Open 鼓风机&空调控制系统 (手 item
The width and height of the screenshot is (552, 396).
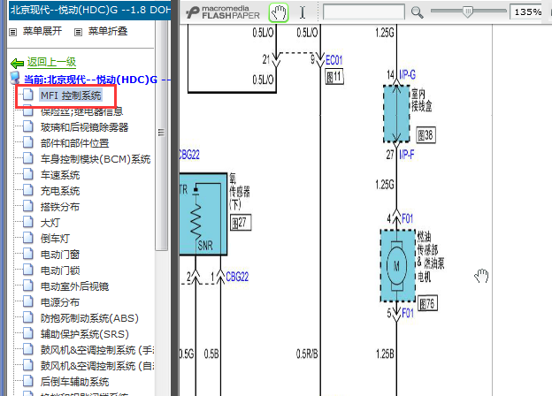click(97, 350)
